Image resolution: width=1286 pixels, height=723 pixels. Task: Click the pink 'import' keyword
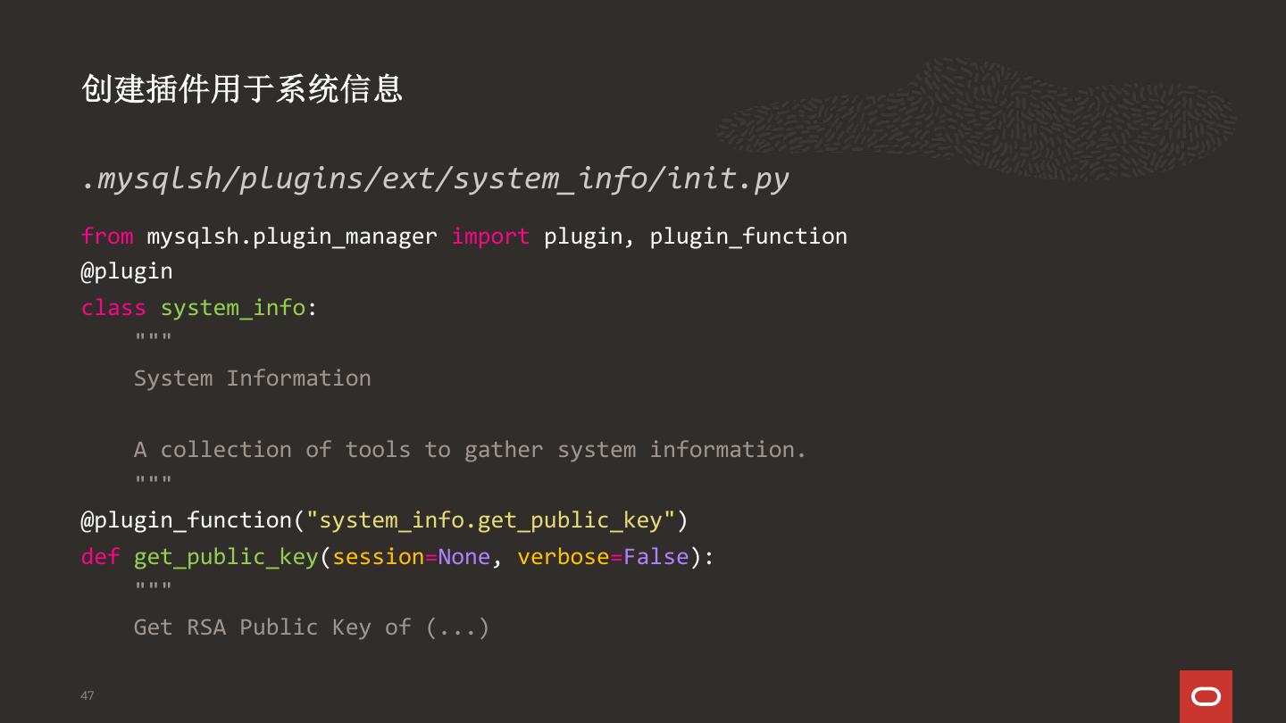pyautogui.click(x=490, y=237)
